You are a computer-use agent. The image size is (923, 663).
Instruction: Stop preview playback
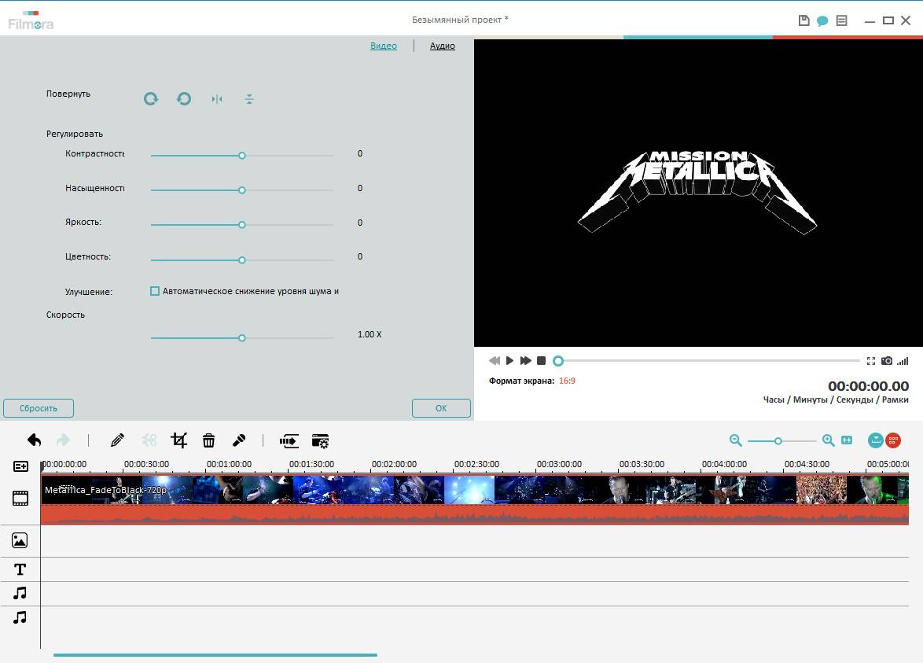point(542,360)
